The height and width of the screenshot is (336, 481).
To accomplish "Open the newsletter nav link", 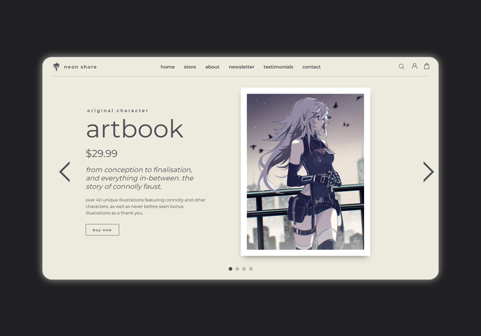I will pos(241,67).
